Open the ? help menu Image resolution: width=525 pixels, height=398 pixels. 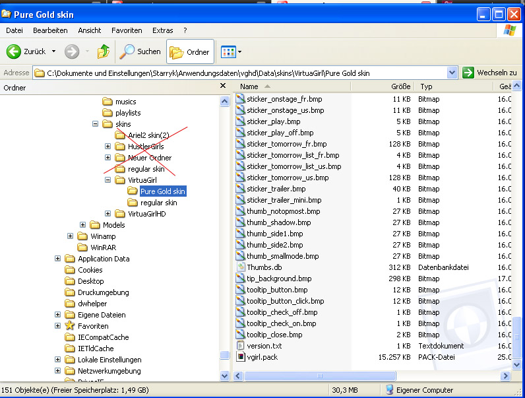tap(185, 30)
